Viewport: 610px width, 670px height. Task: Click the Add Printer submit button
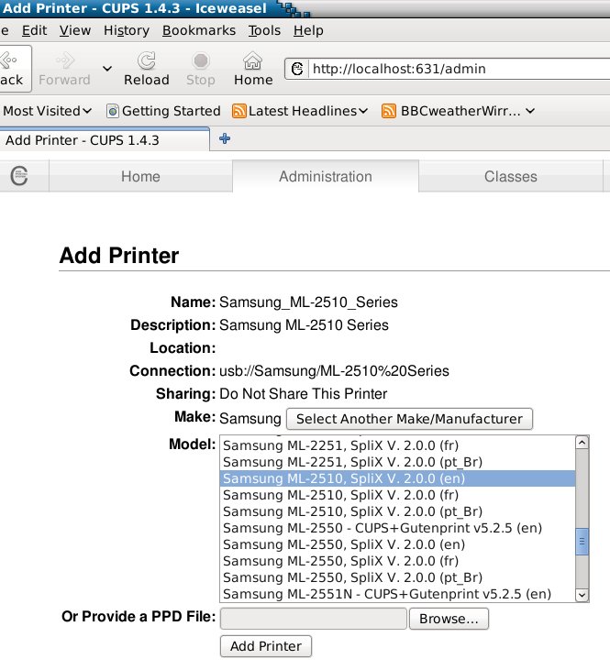[x=266, y=645]
